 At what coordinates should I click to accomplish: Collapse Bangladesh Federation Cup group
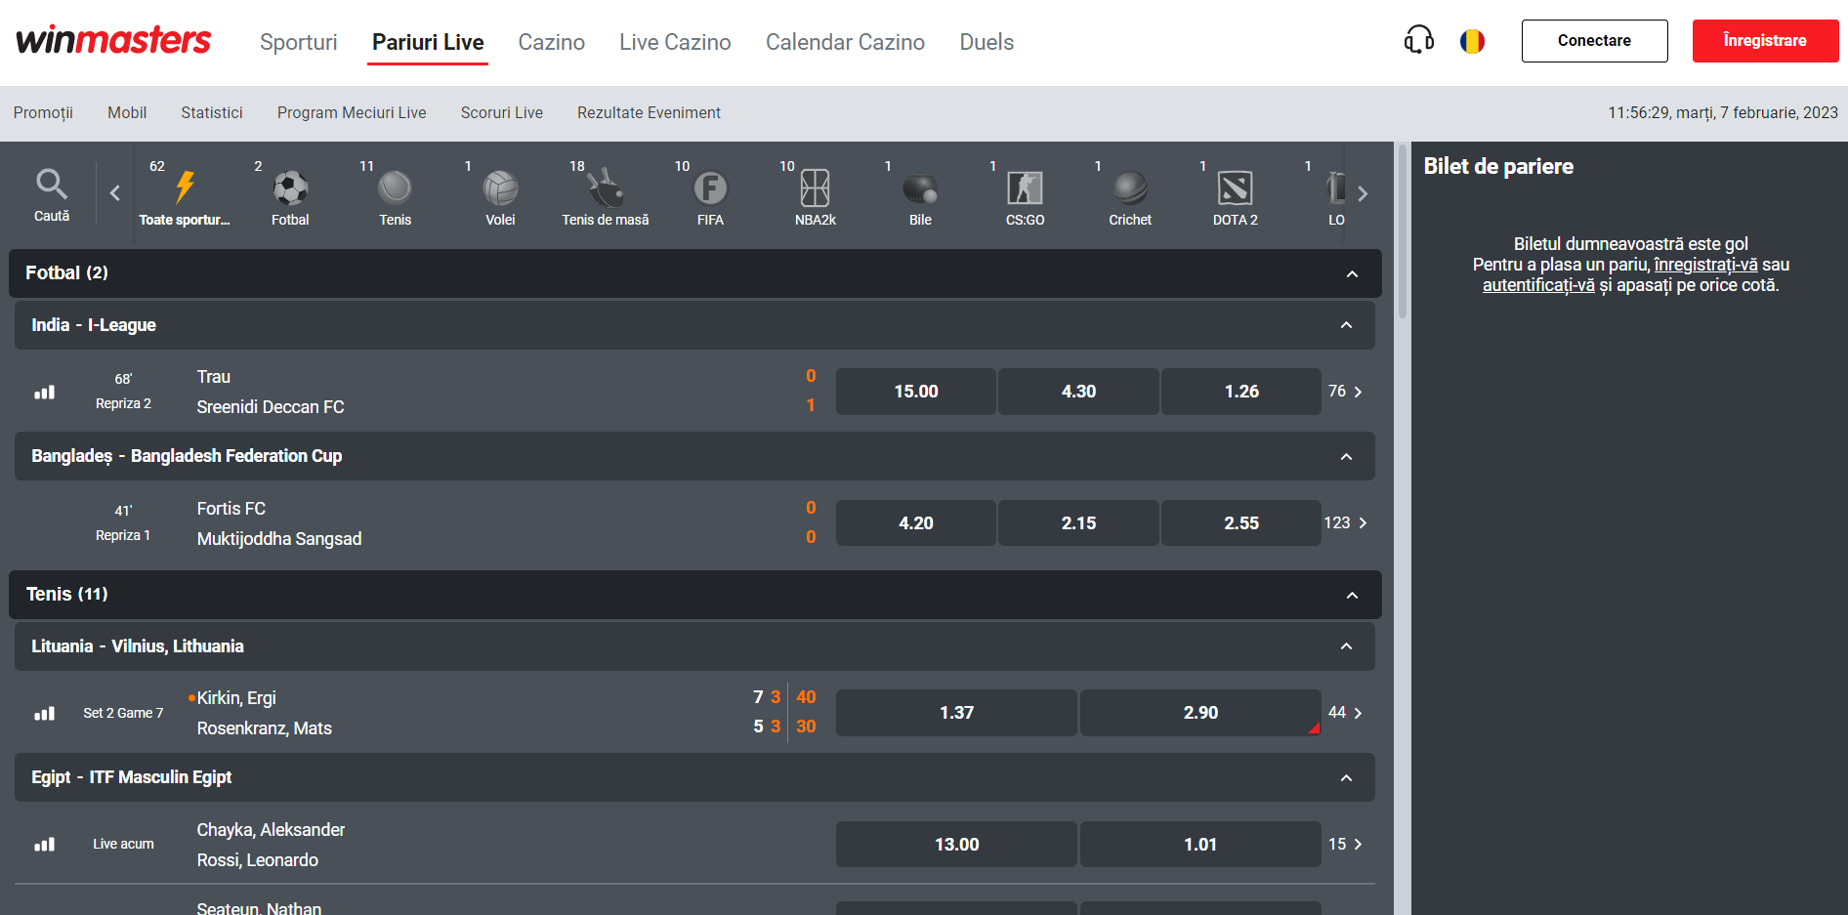[x=1346, y=456]
